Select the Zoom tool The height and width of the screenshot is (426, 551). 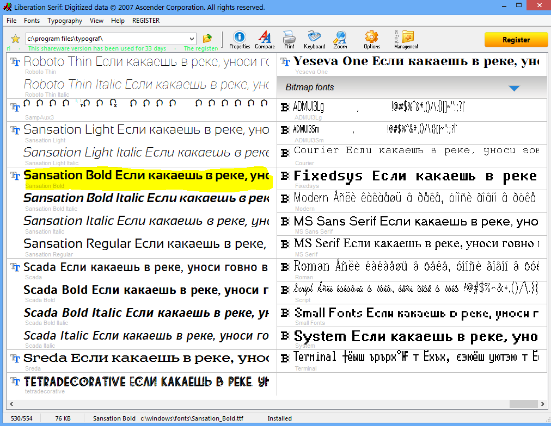[340, 39]
